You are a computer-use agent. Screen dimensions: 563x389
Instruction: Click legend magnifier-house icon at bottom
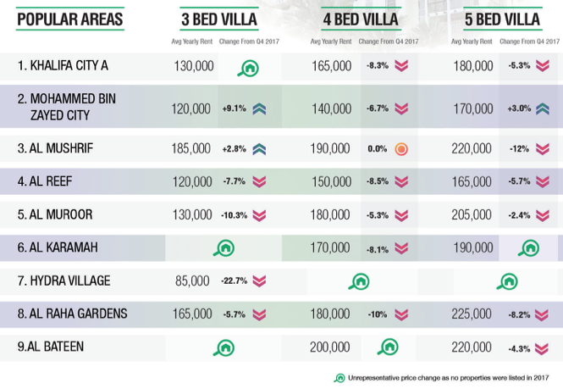click(340, 378)
